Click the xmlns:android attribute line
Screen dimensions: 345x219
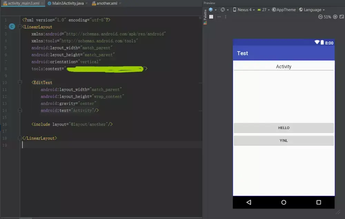coord(99,34)
